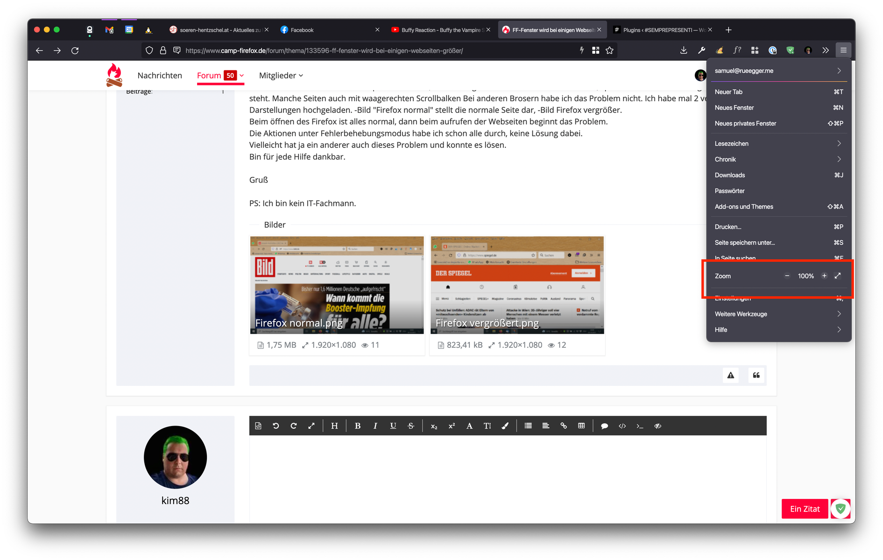Increase zoom with the plus button
This screenshot has width=883, height=560.
tap(825, 276)
